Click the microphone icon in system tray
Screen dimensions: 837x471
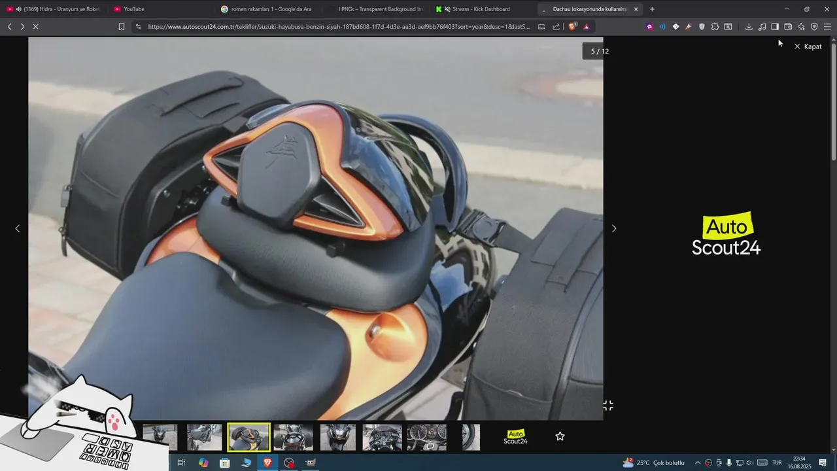pyautogui.click(x=729, y=462)
